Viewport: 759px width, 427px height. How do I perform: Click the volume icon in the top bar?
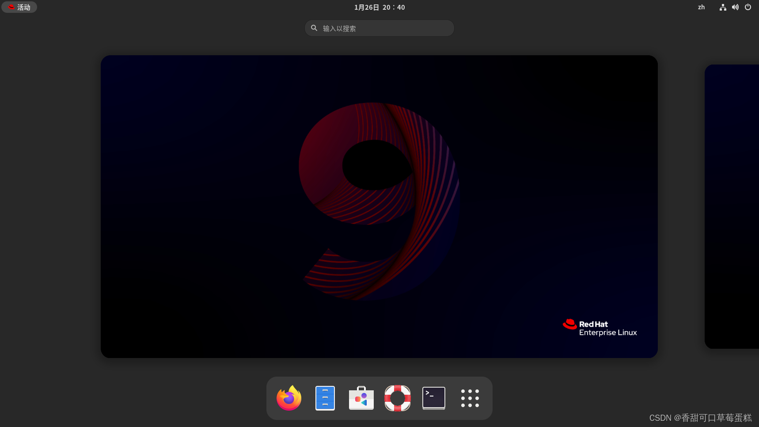(x=735, y=7)
